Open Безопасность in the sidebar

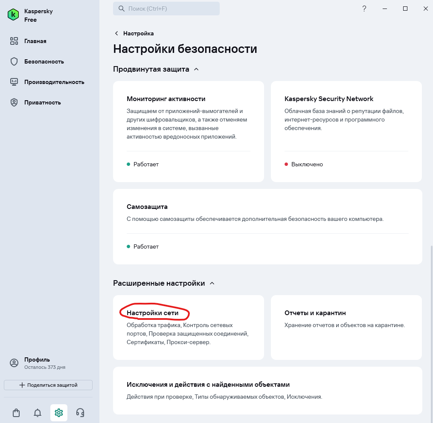(44, 61)
